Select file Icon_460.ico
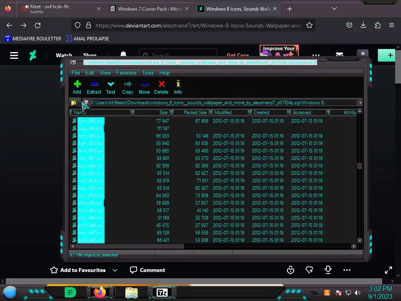 pos(90,136)
